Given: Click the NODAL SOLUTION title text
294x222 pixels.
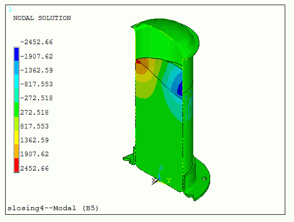Looking at the screenshot, I should [x=42, y=18].
